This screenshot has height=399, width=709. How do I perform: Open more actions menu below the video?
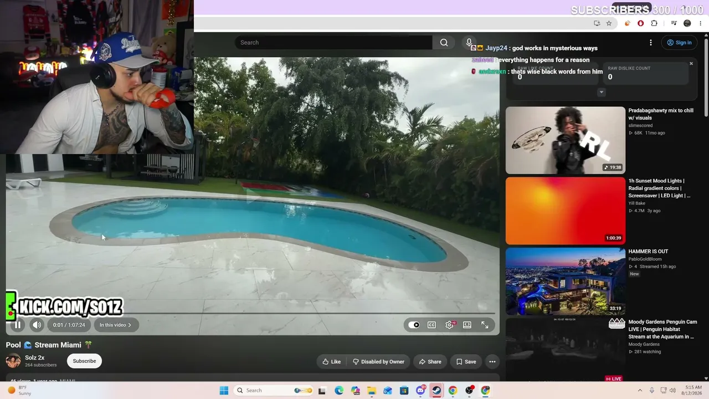point(492,362)
